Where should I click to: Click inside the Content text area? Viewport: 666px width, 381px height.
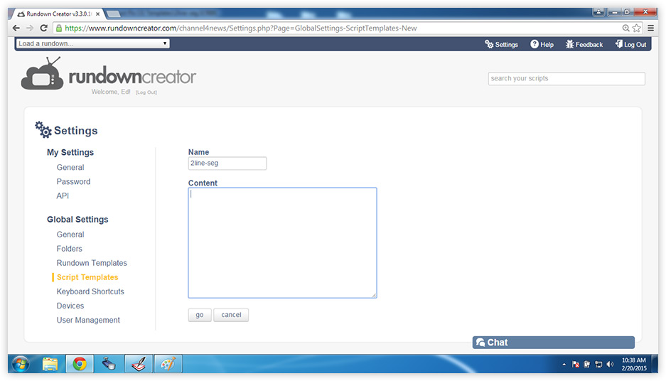coord(282,243)
